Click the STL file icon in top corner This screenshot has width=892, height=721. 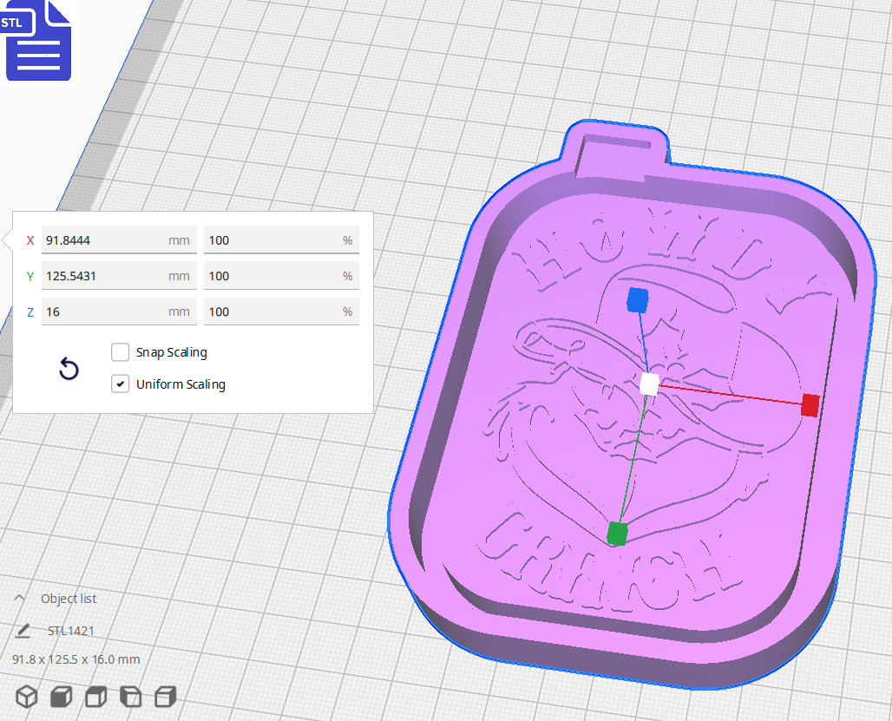[38, 41]
